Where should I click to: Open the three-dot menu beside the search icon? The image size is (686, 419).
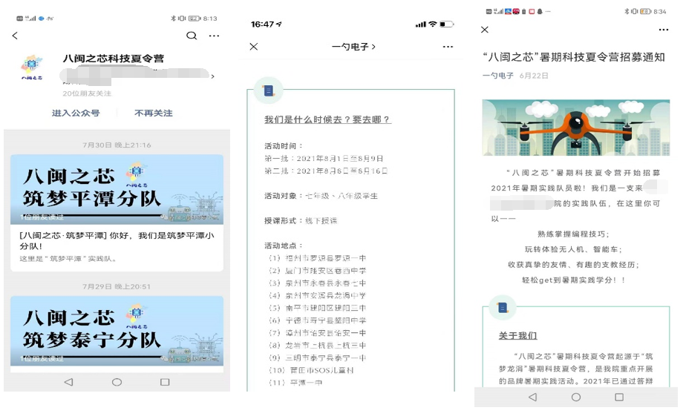point(215,36)
